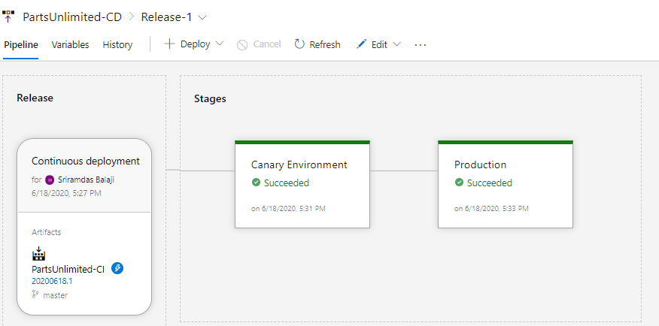Open build 20200618.1 link
The height and width of the screenshot is (326, 659).
(52, 281)
